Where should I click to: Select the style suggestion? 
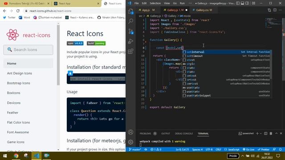(227, 64)
